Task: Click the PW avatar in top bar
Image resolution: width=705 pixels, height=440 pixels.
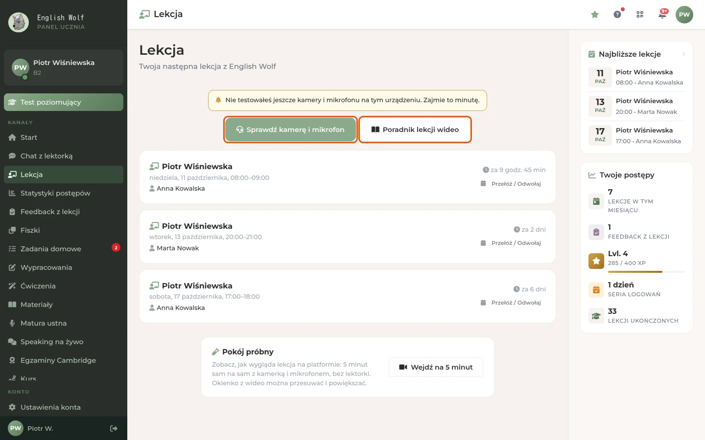Action: pos(684,15)
